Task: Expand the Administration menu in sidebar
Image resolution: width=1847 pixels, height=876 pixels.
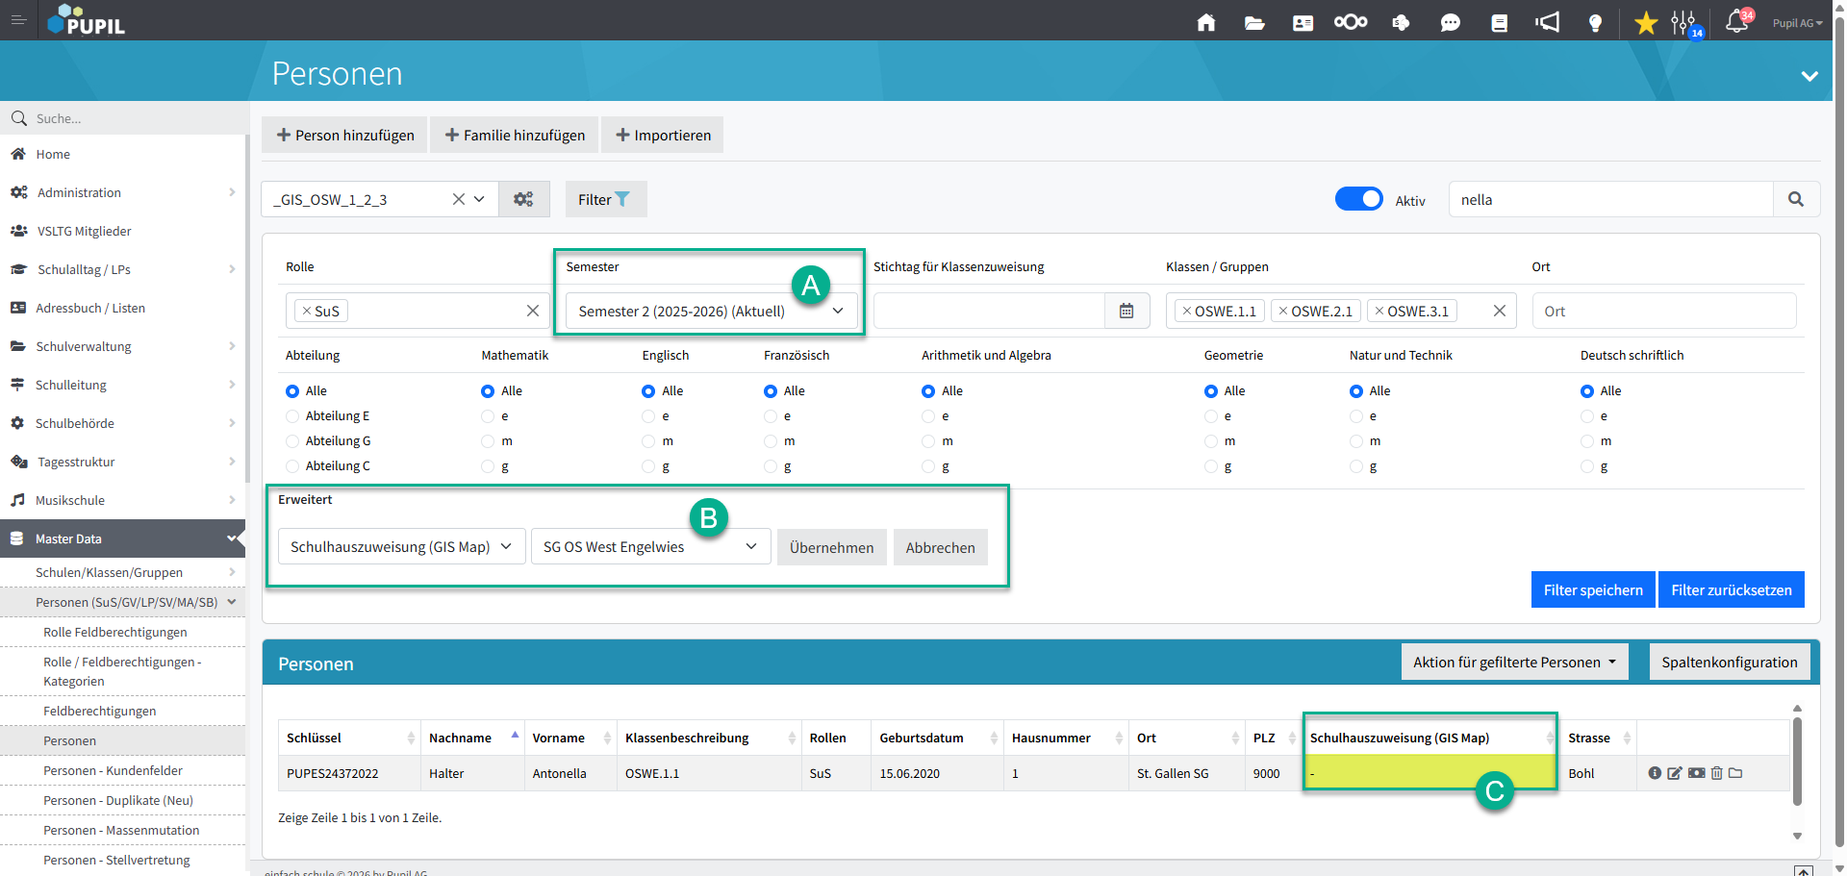Action: (x=123, y=192)
